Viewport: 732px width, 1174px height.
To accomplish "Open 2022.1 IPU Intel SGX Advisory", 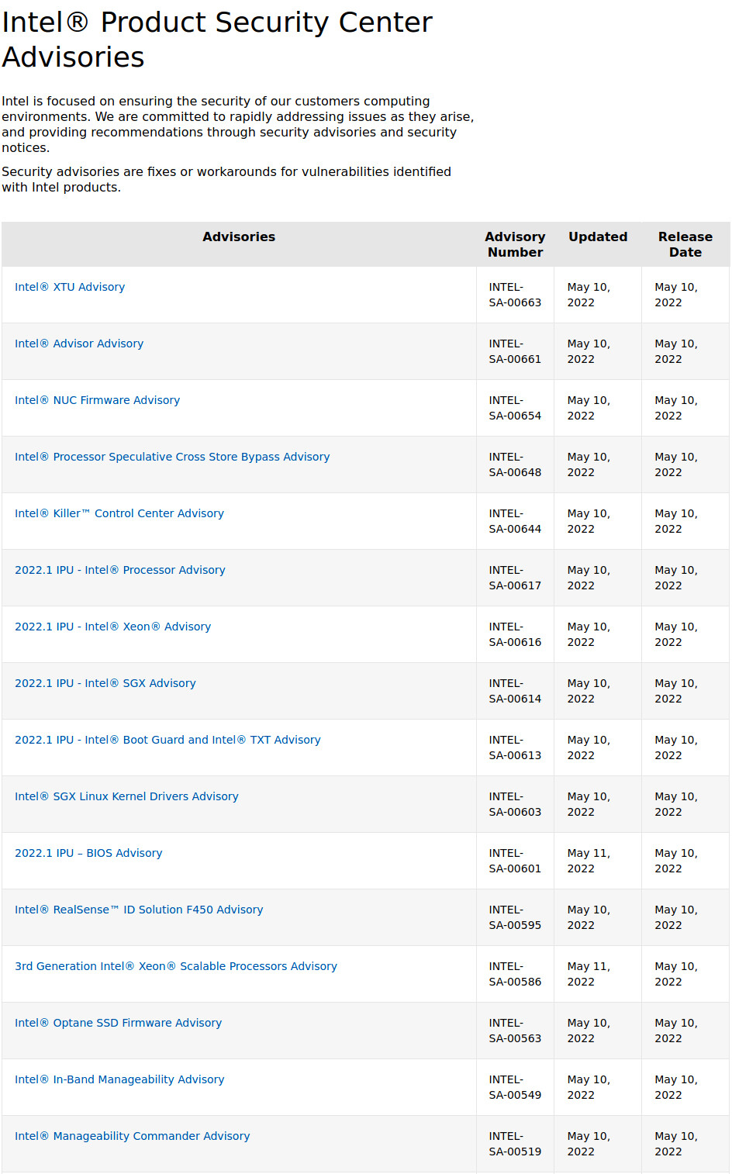I will point(105,683).
